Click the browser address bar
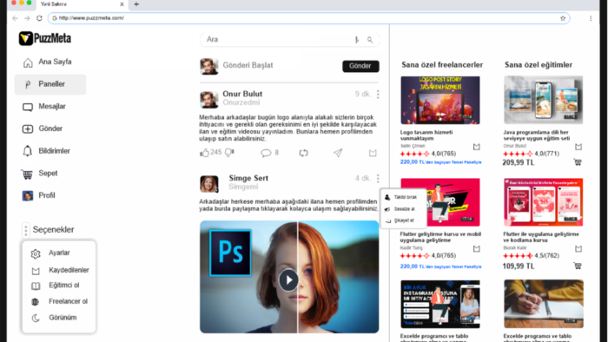Screen dimensions: 608x342 308,18
